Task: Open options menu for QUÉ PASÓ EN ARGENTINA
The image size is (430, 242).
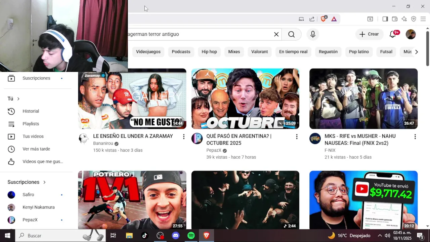Action: tap(297, 137)
